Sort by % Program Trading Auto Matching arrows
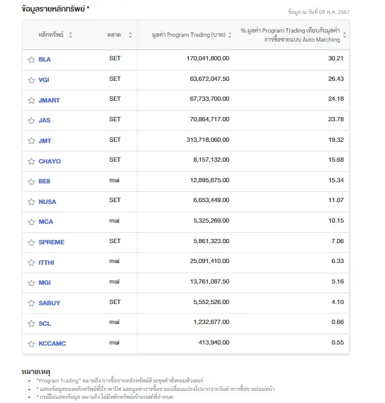The image size is (385, 403). pos(345,35)
